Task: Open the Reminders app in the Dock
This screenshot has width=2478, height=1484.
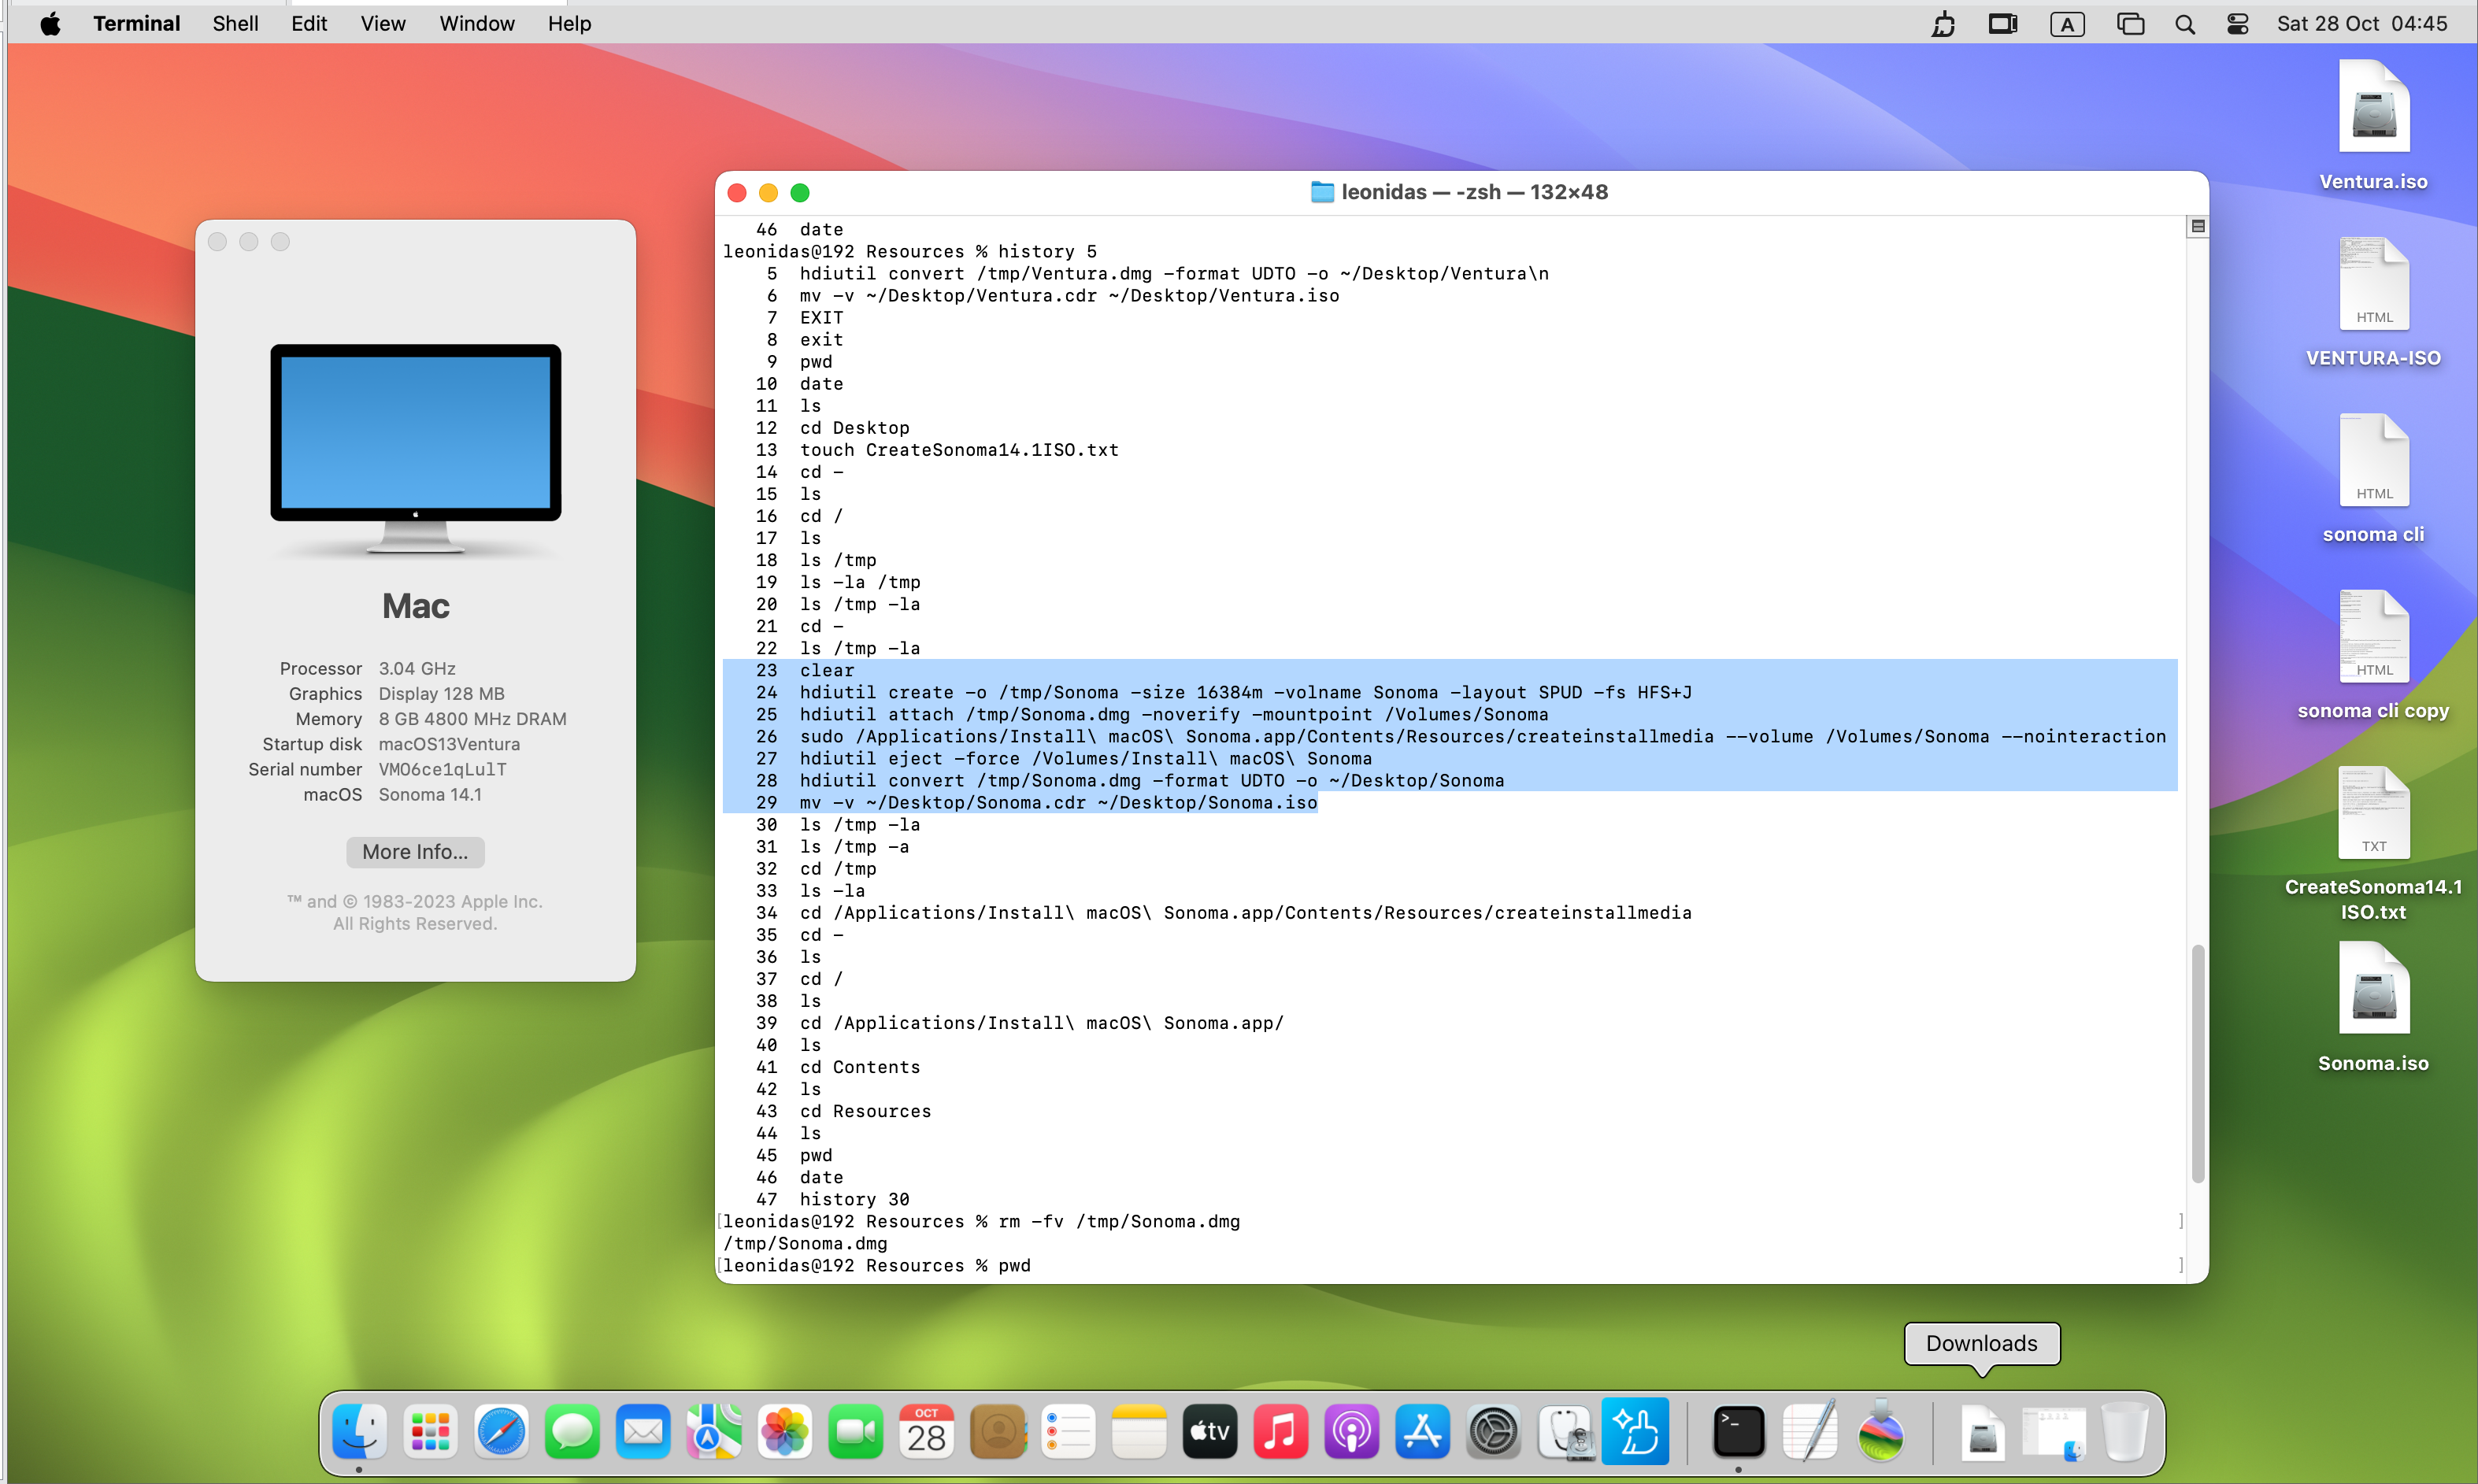Action: (1069, 1432)
